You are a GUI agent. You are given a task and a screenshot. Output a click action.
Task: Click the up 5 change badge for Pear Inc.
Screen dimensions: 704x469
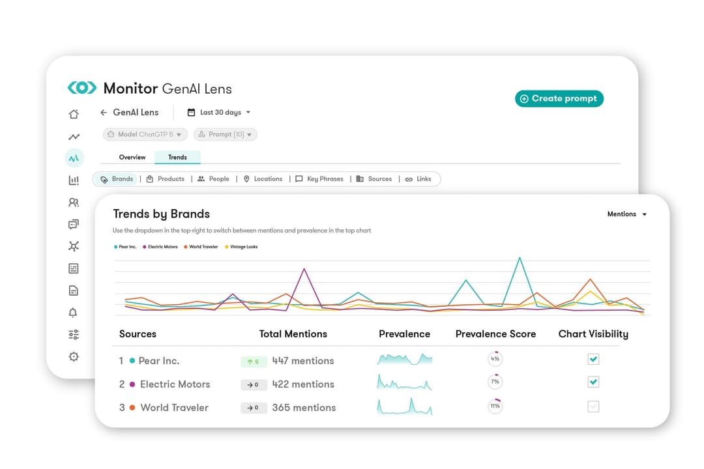click(254, 362)
